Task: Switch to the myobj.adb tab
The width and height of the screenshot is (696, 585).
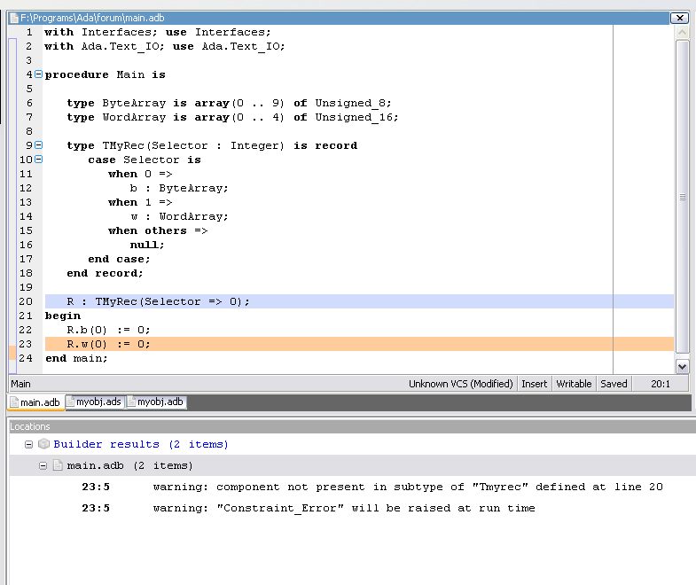Action: (156, 402)
